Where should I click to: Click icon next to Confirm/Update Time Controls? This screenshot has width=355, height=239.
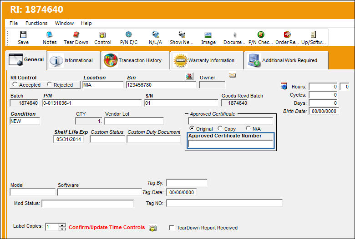tap(153, 228)
